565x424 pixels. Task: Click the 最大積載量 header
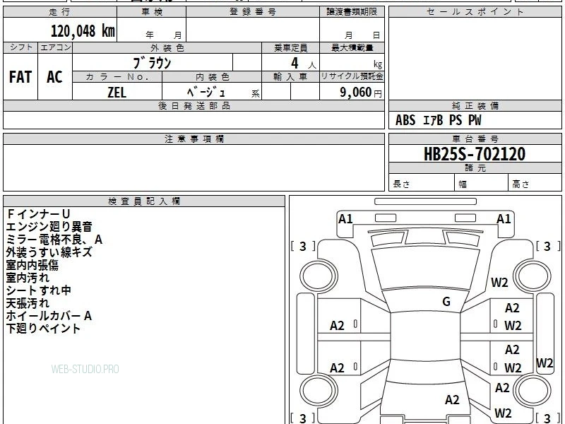point(352,48)
